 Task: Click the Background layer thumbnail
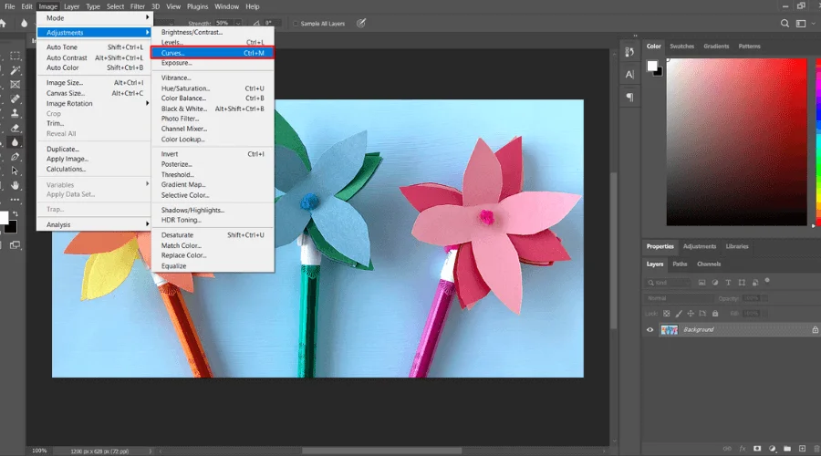pyautogui.click(x=670, y=330)
